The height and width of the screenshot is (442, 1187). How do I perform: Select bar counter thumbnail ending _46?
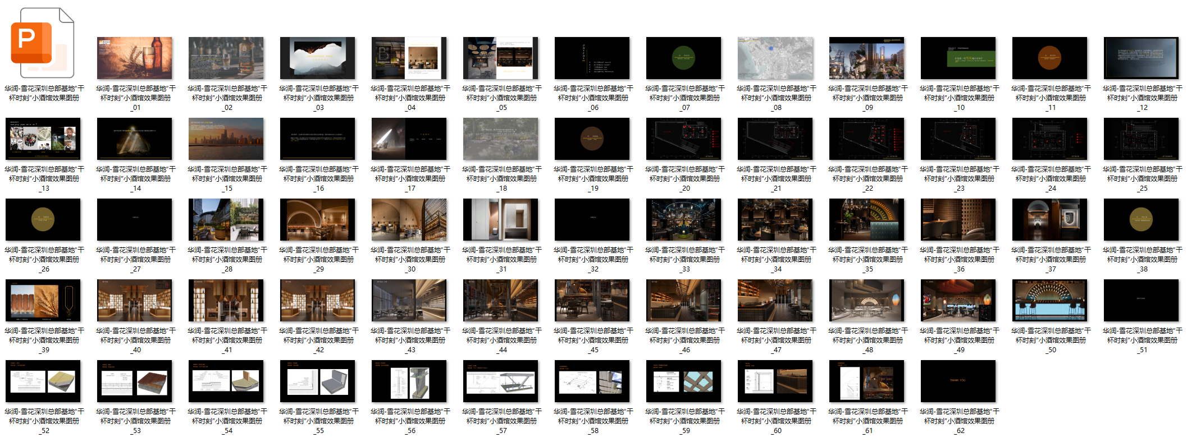tap(684, 301)
